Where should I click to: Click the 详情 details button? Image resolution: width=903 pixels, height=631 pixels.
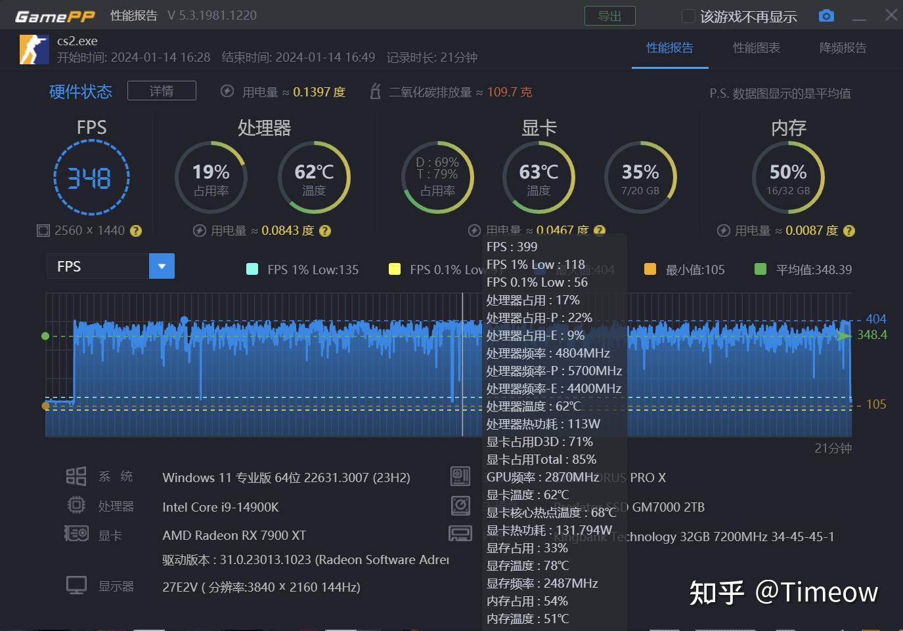162,91
